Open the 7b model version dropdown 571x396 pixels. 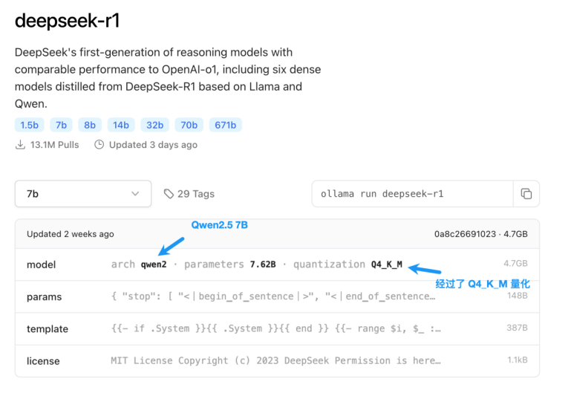83,194
